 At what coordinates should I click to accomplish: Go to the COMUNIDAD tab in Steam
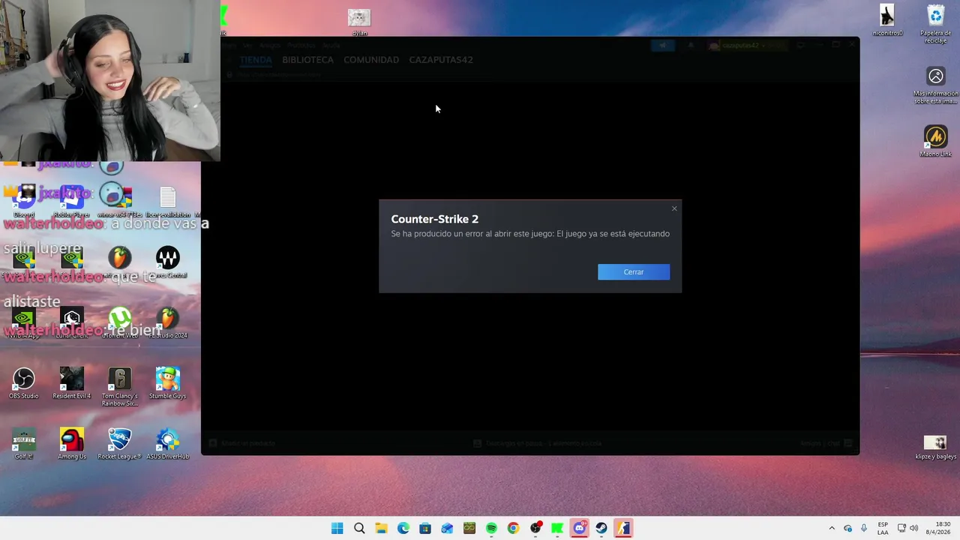click(x=371, y=59)
